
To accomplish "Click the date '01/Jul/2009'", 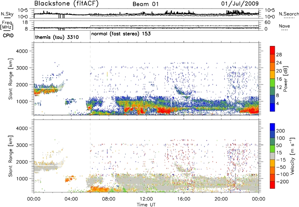I will 240,4.
